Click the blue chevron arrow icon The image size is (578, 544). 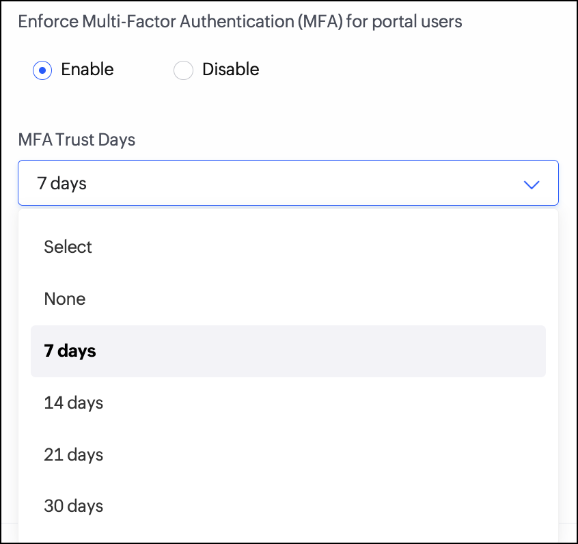(x=531, y=184)
